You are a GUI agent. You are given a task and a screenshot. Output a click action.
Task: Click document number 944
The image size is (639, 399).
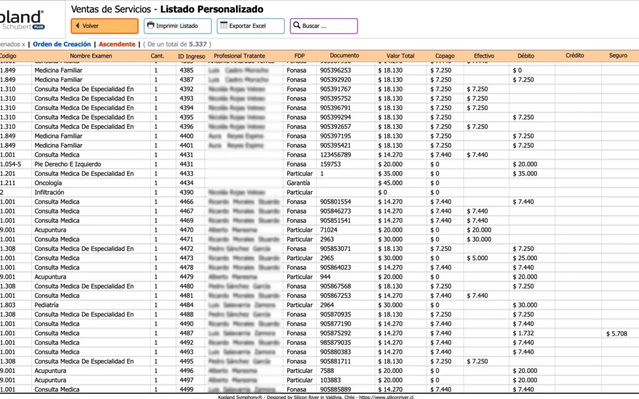click(325, 277)
